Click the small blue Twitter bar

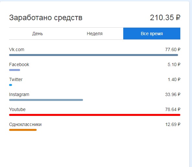(x=10, y=85)
